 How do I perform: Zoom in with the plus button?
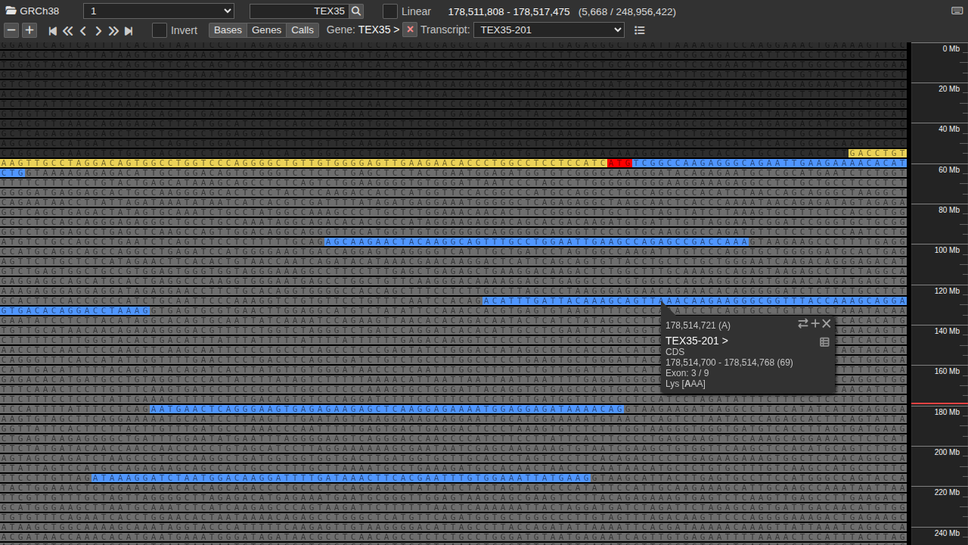pos(29,30)
